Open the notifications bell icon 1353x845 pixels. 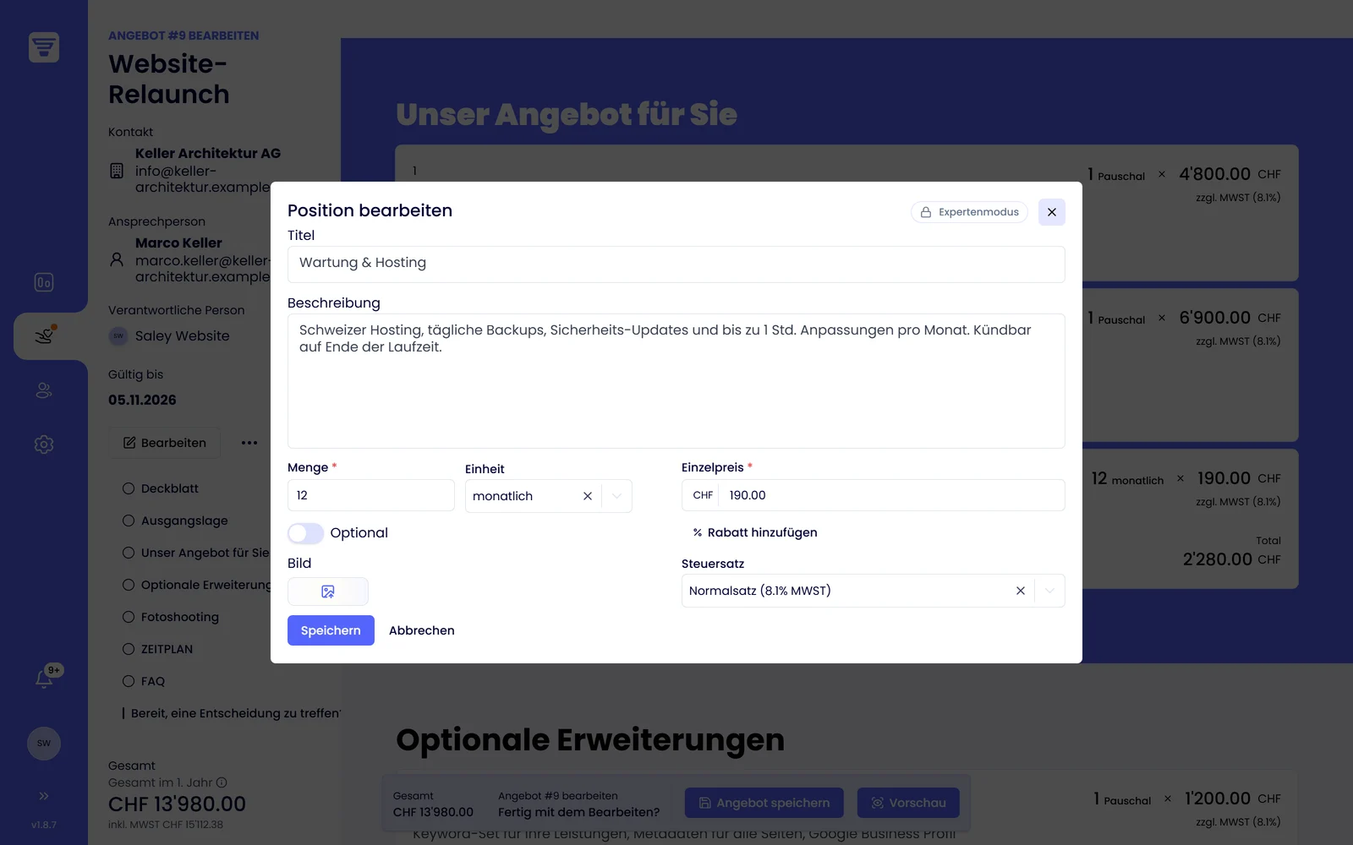pyautogui.click(x=44, y=679)
